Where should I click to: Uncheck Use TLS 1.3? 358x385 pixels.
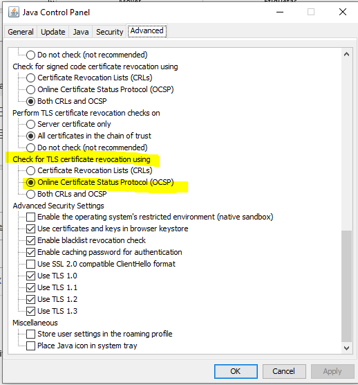[30, 311]
